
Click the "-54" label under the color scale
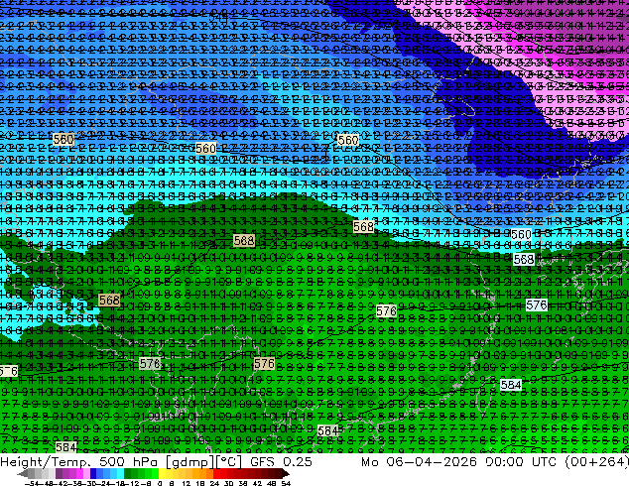coord(32,483)
